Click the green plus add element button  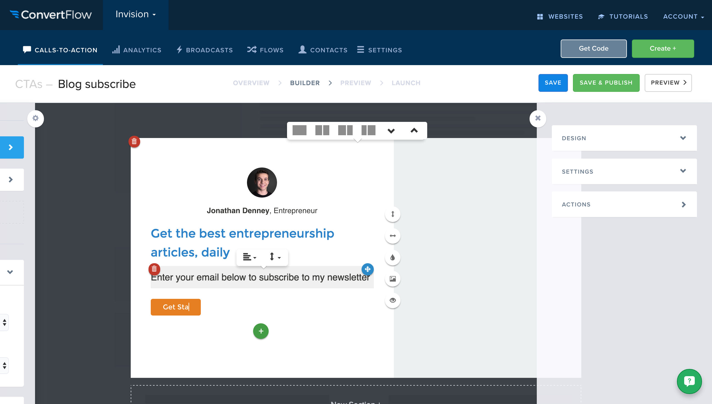tap(261, 331)
